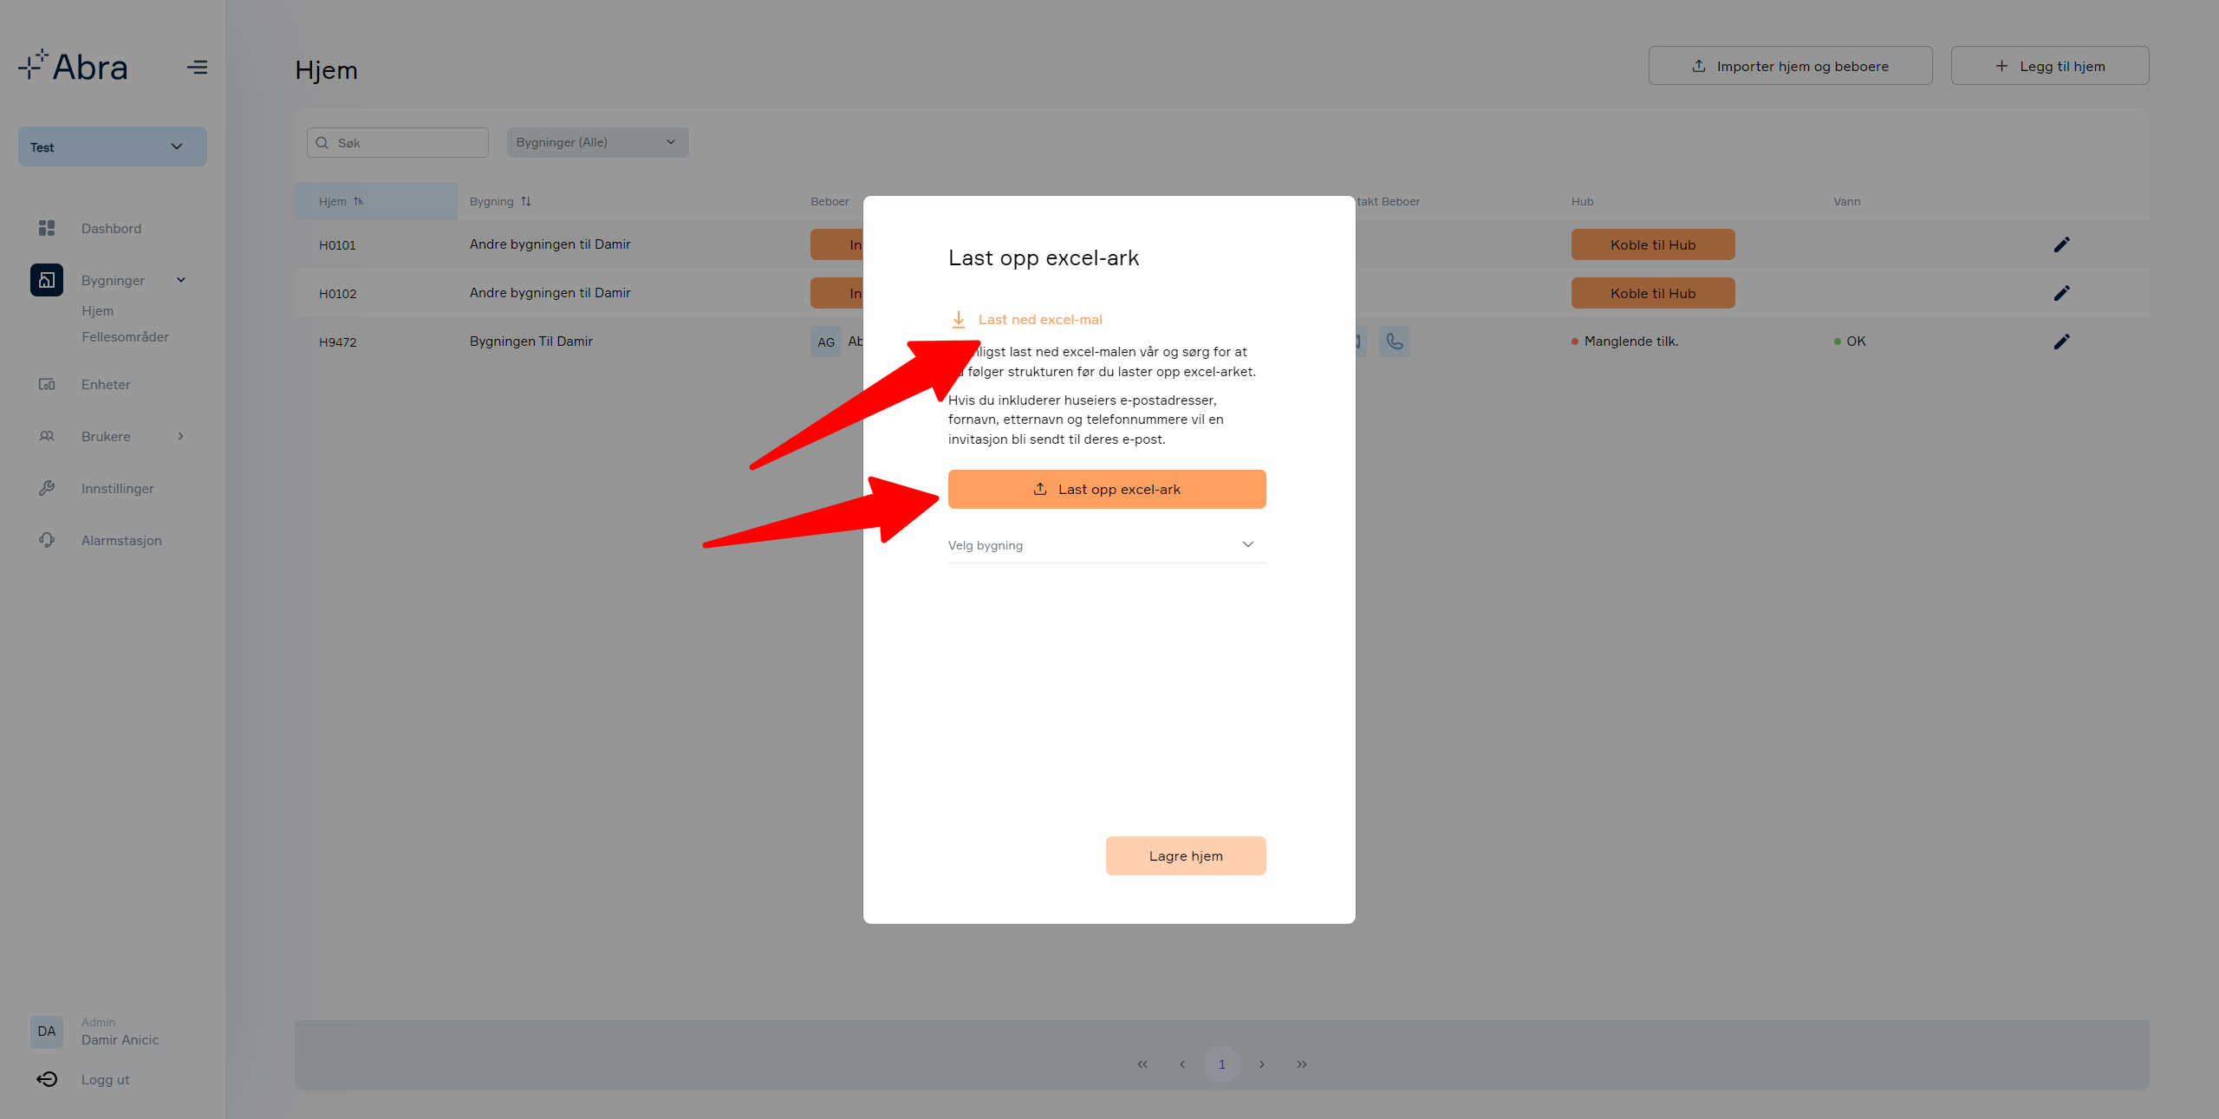Sort table by Bygning column
2219x1119 pixels.
point(500,201)
